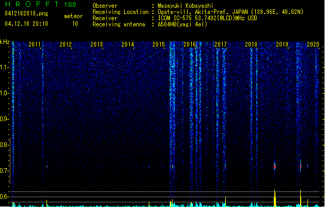Click the 'Receiving antenna' label

pos(119,24)
